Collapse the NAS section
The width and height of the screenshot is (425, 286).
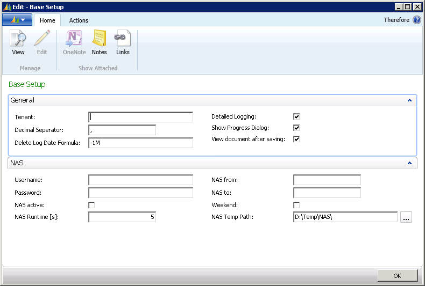(409, 163)
